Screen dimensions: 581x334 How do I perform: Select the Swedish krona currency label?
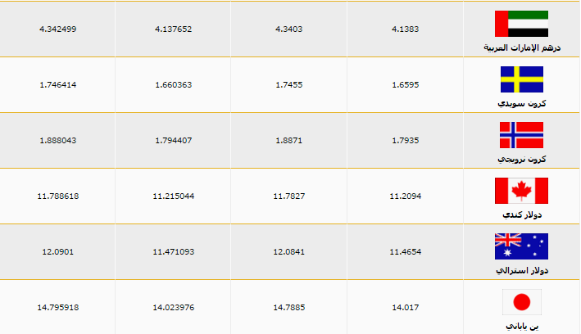click(x=523, y=103)
